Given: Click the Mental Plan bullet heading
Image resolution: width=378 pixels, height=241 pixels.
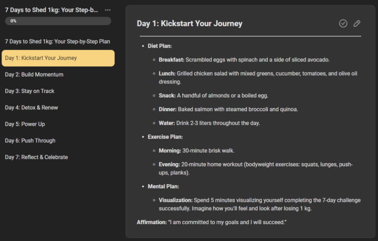Looking at the screenshot, I should point(163,186).
